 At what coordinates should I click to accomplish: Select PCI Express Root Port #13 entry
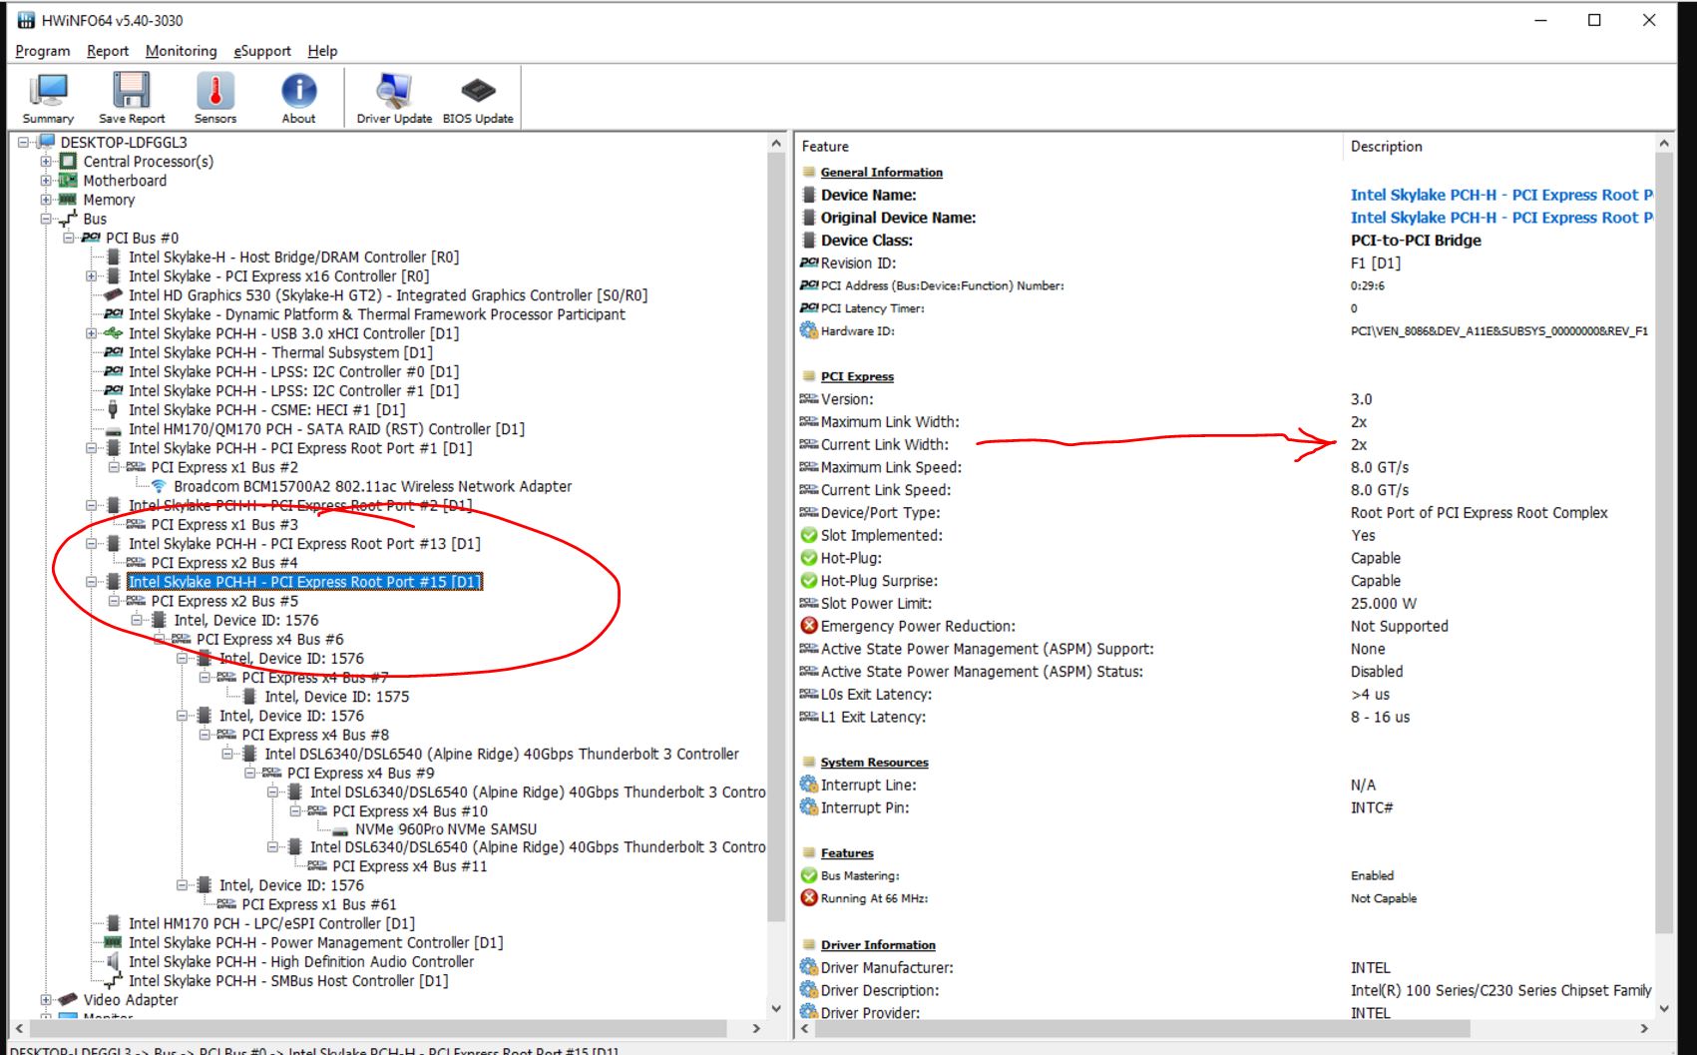304,544
